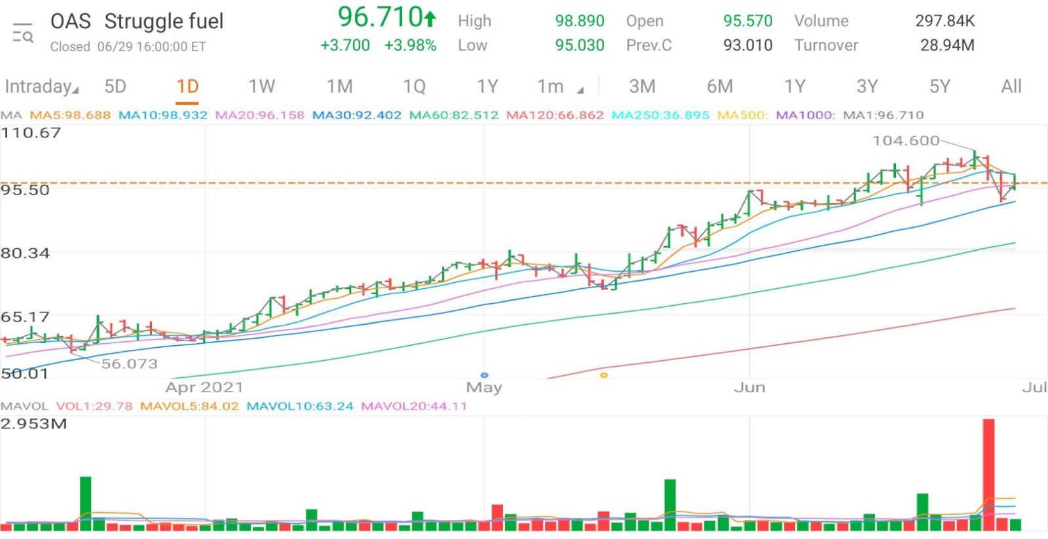Click the MA1:96.710 indicator label
Image resolution: width=1048 pixels, height=539 pixels.
pyautogui.click(x=883, y=115)
